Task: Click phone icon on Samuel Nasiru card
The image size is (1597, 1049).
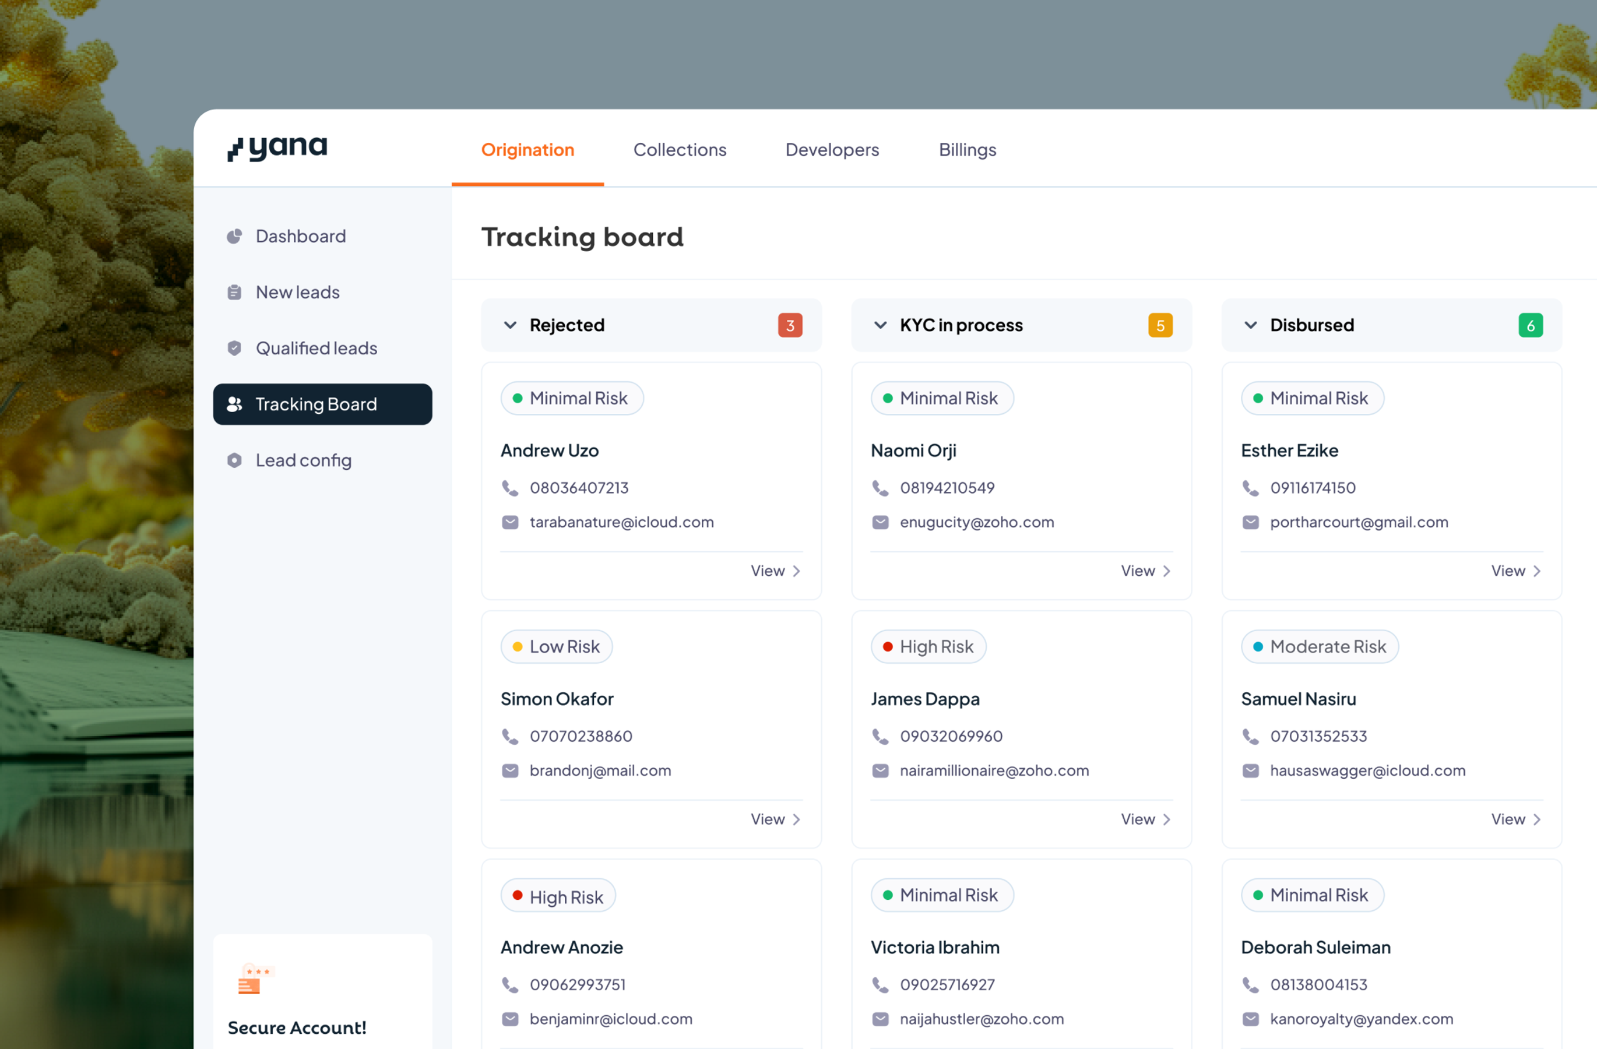Action: [1251, 736]
